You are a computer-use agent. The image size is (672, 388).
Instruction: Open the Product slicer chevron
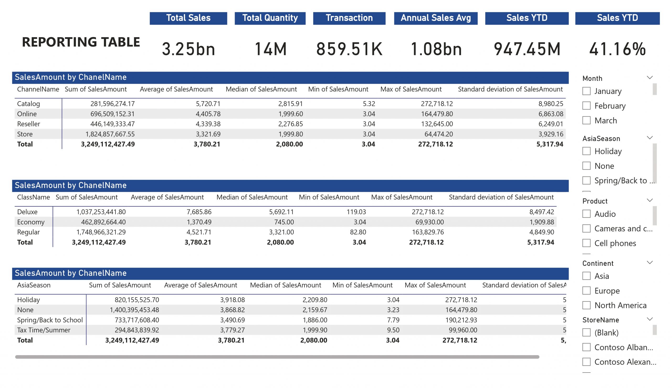(650, 200)
